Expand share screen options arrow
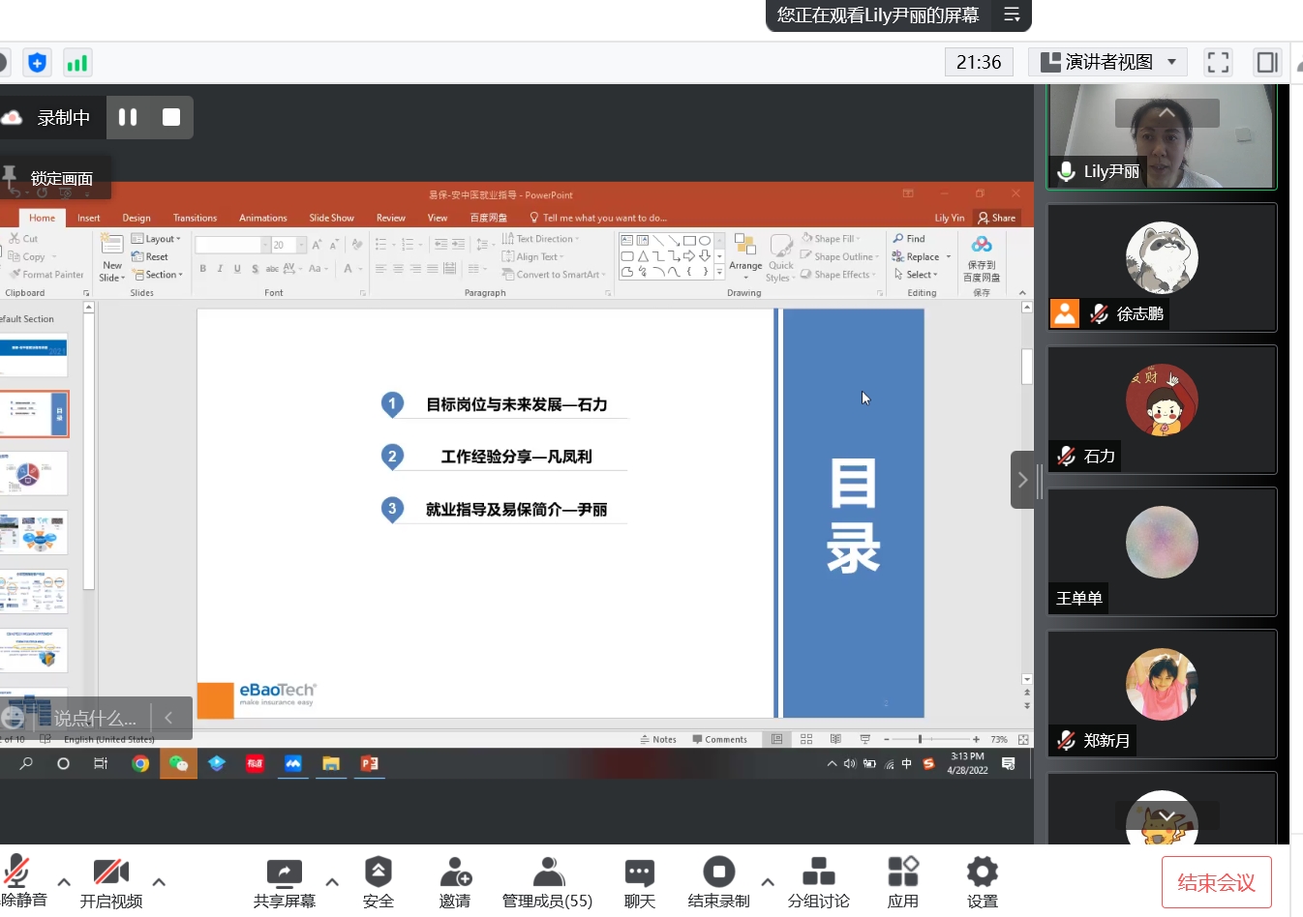1303x917 pixels. click(332, 881)
